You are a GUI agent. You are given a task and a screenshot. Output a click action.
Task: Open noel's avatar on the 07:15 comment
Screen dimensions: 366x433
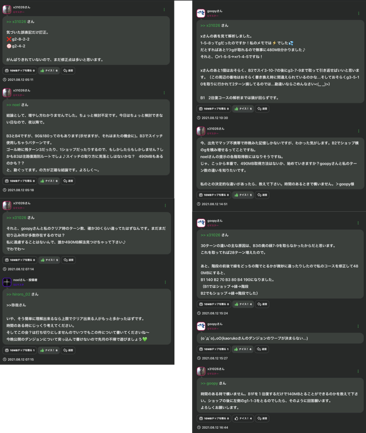(7, 282)
